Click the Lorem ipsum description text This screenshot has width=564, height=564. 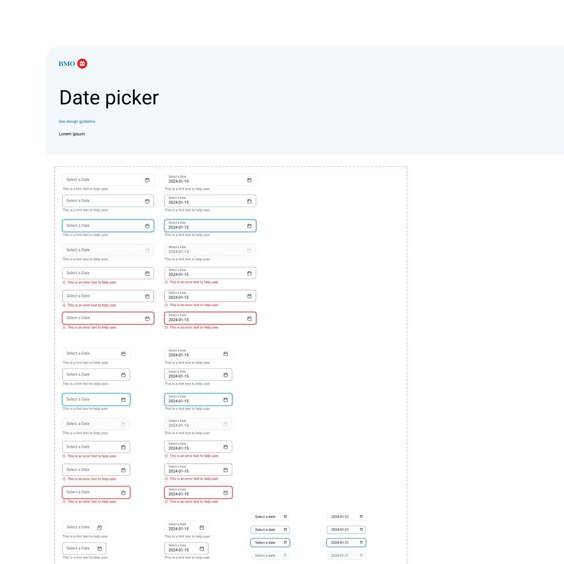[72, 134]
